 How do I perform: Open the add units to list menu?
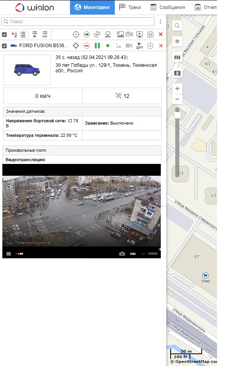tap(35, 35)
